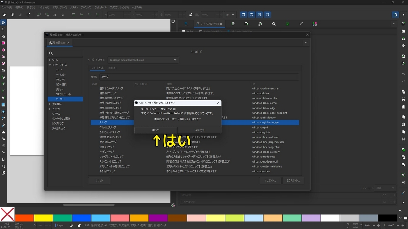Click the はい(Y) button in the dialog
Screen dimensions: 408x229
coord(155,130)
